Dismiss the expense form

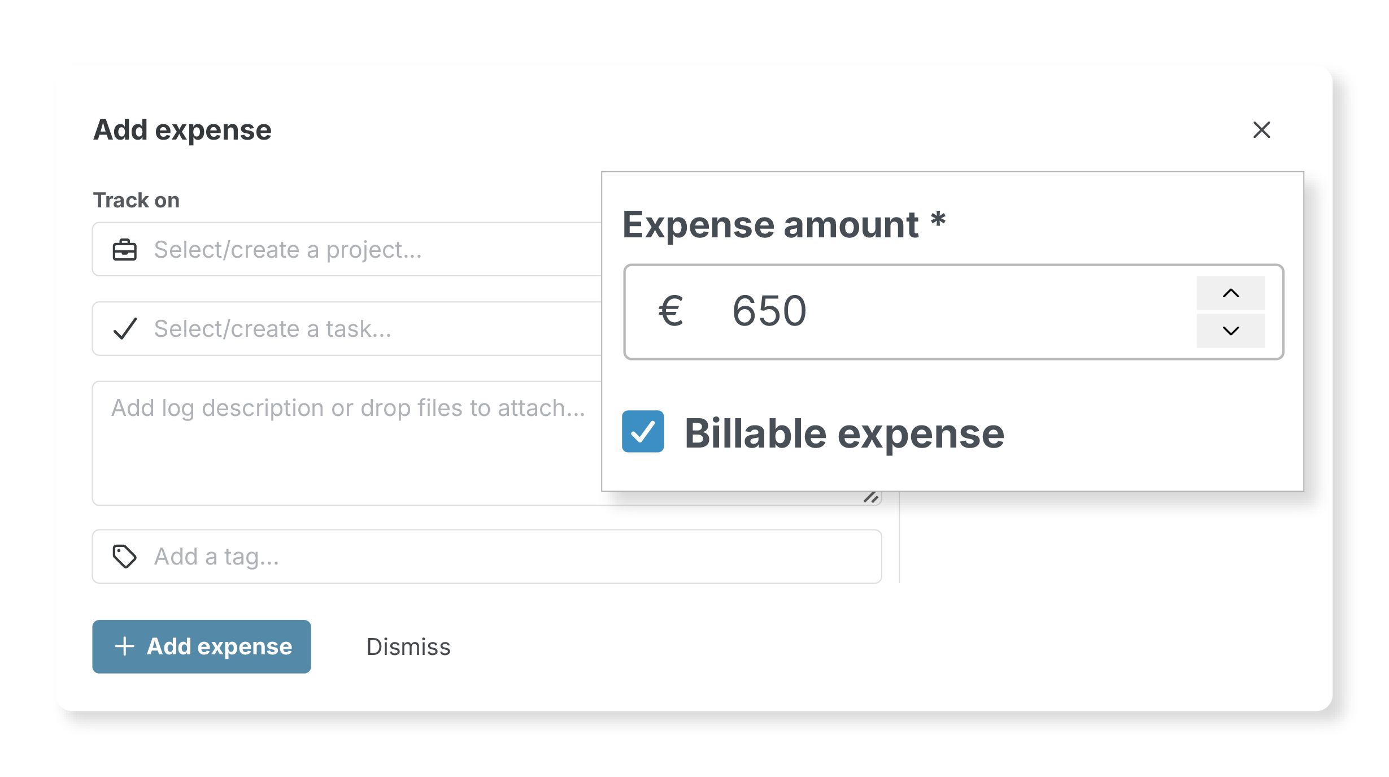click(408, 646)
